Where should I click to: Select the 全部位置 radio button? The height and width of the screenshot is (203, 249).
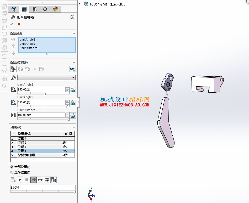click(x=12, y=167)
